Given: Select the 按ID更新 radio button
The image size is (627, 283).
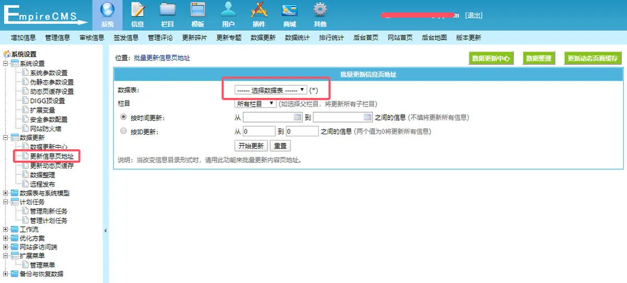Looking at the screenshot, I should tap(124, 131).
